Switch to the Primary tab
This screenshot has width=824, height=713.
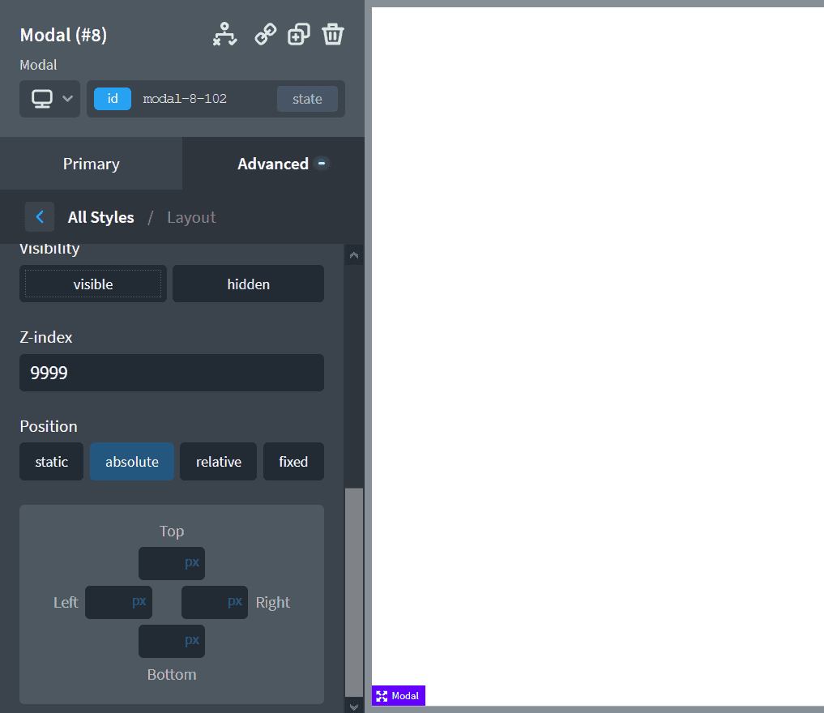coord(92,164)
